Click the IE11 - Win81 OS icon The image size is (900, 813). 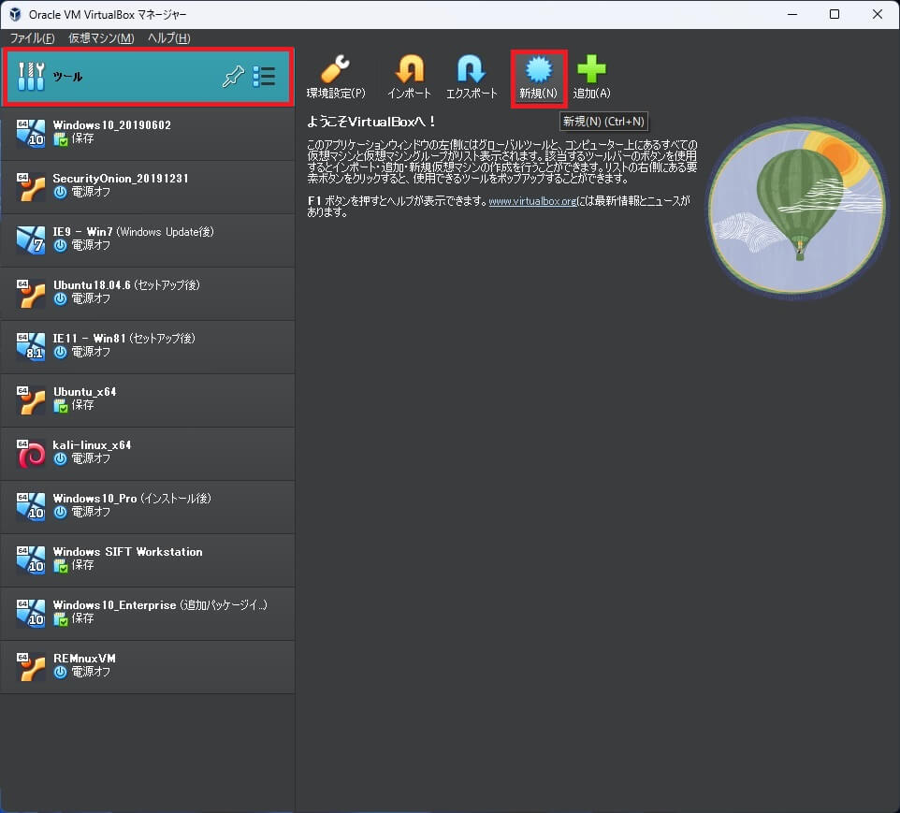click(x=31, y=345)
